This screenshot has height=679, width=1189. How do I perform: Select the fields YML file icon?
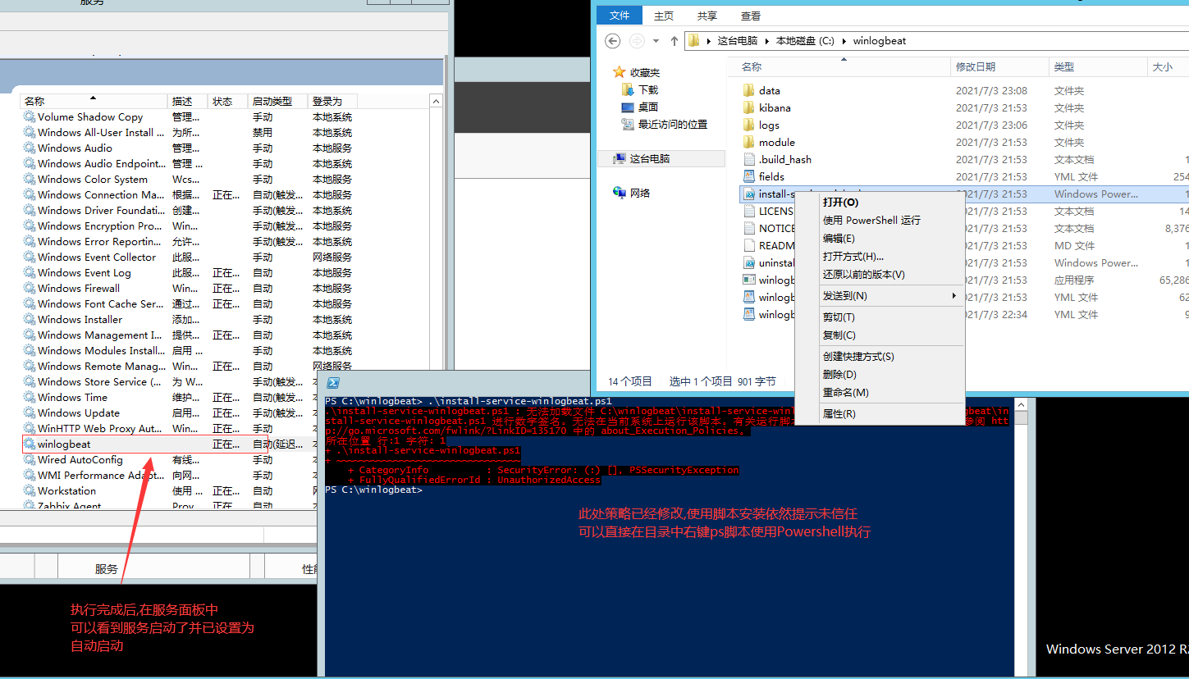[x=748, y=176]
